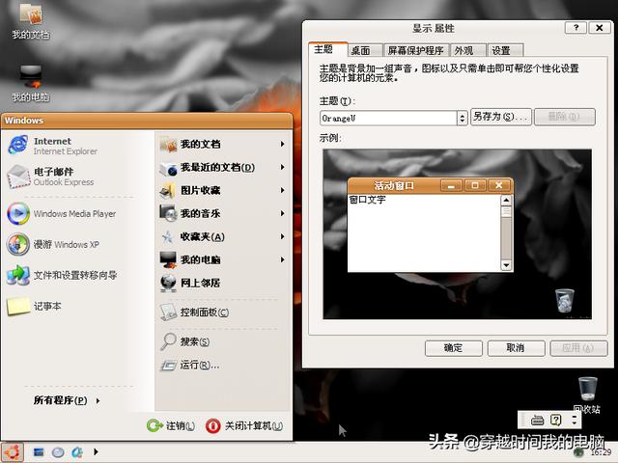Click the 删除 delete button
Screen dimensions: 618x463
tap(564, 117)
